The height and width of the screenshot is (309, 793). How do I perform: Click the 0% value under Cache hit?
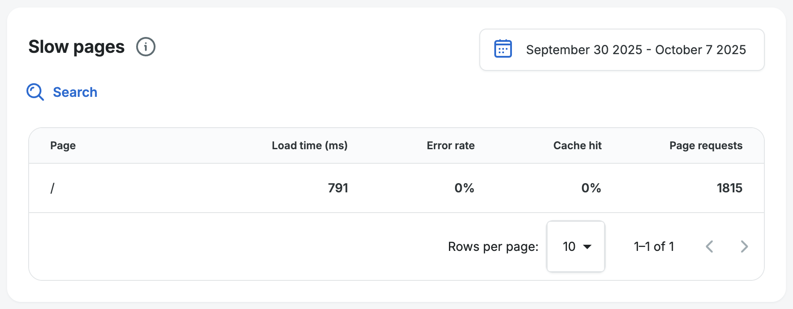591,188
